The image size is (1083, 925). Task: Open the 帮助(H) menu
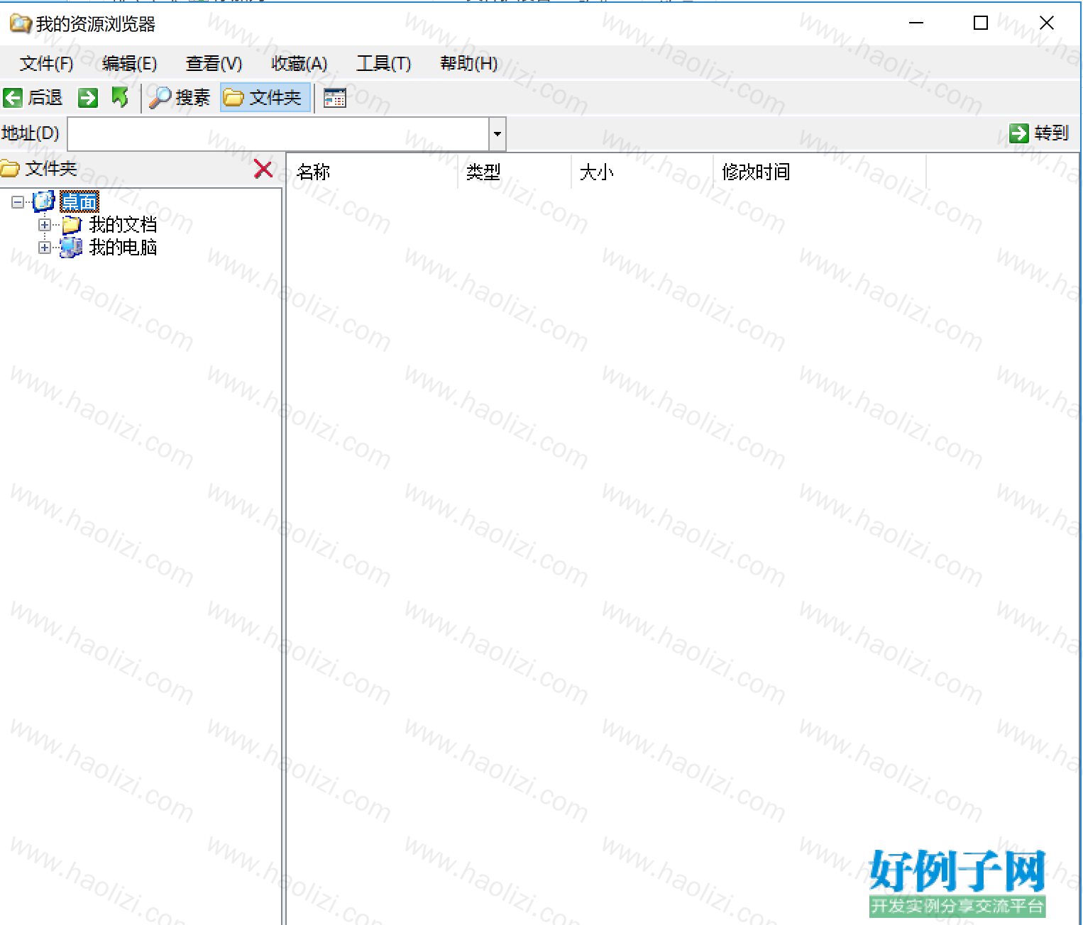click(469, 64)
